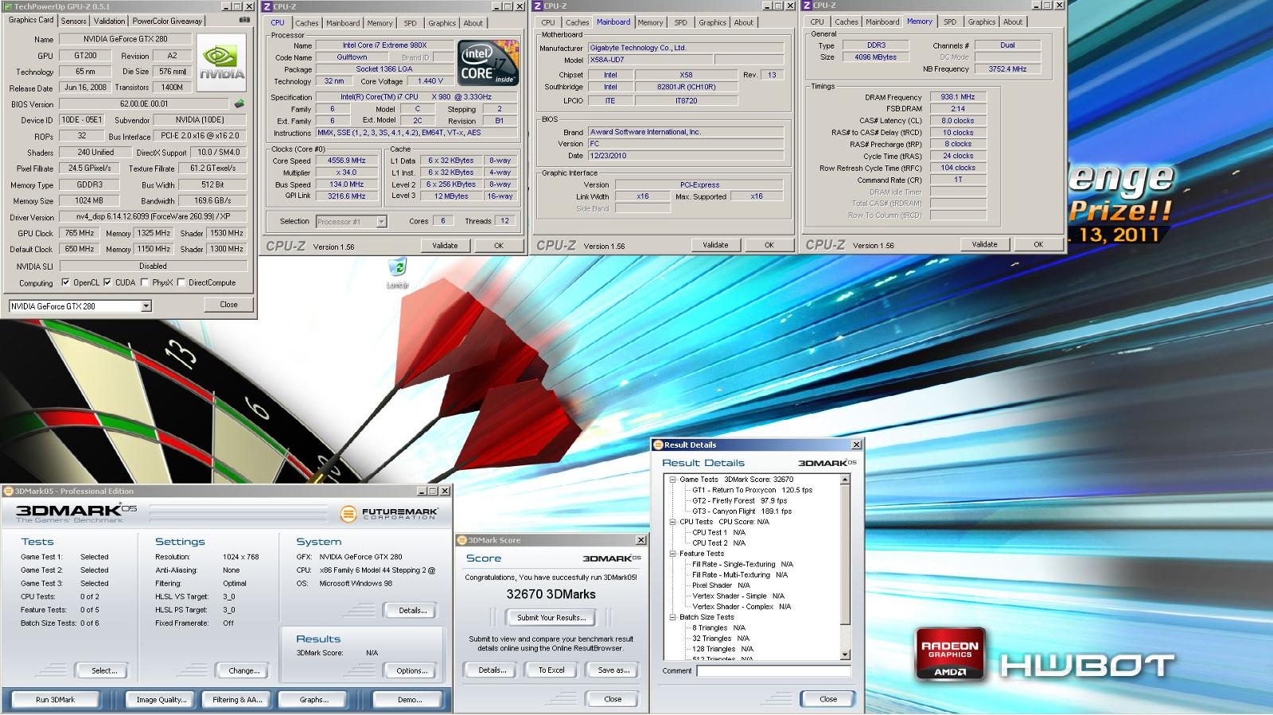Click the Result Details scrollbar down arrow

tap(845, 655)
